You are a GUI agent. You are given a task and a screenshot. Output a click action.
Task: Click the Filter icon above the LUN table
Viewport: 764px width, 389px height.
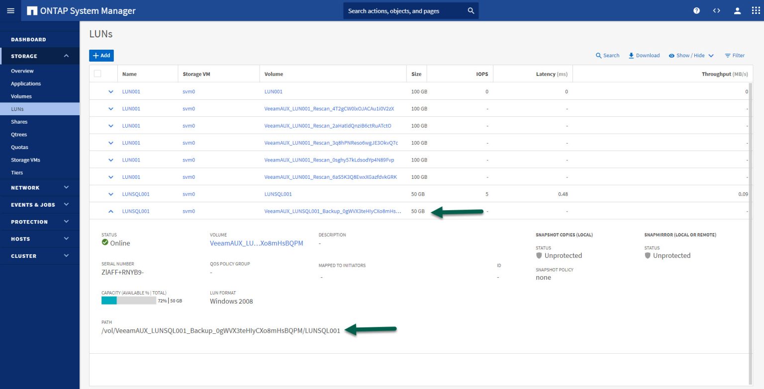(x=735, y=55)
